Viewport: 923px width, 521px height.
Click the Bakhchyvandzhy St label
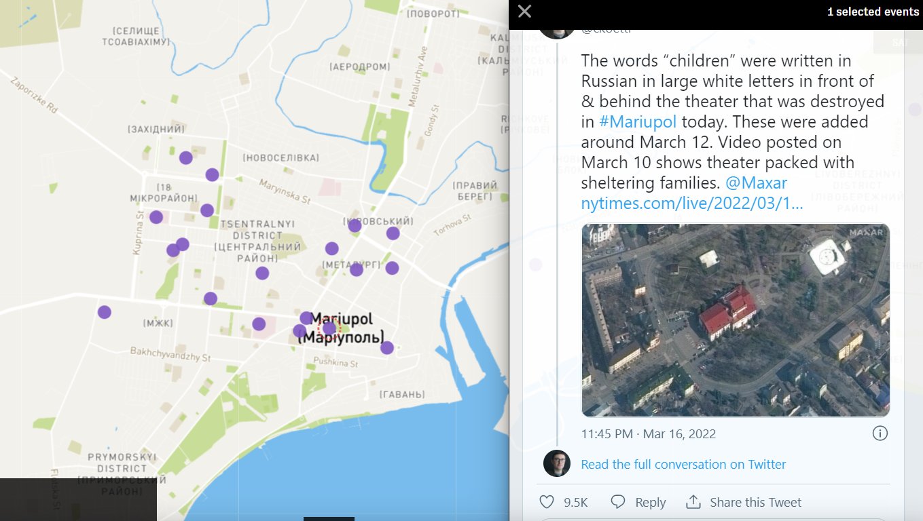pyautogui.click(x=170, y=353)
